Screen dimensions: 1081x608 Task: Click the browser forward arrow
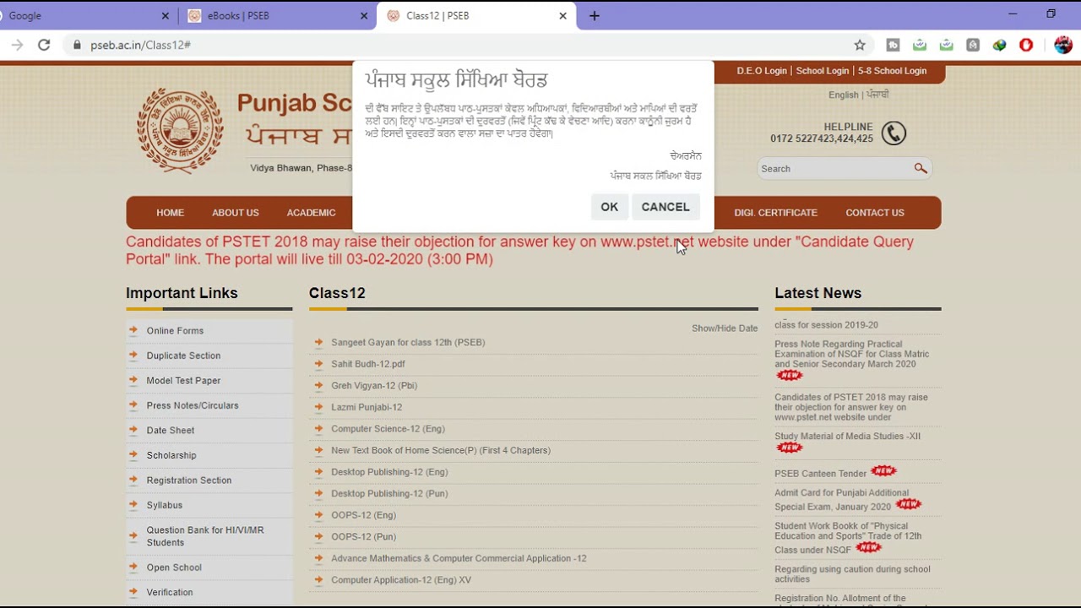(17, 45)
